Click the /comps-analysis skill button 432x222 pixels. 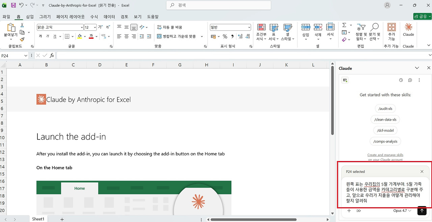(x=385, y=141)
